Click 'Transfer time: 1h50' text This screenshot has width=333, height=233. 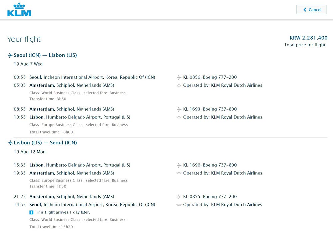(x=48, y=186)
